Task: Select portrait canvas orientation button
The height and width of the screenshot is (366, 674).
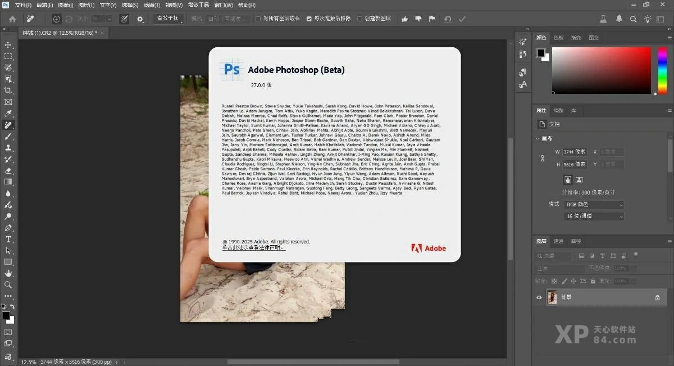Action: pyautogui.click(x=568, y=179)
